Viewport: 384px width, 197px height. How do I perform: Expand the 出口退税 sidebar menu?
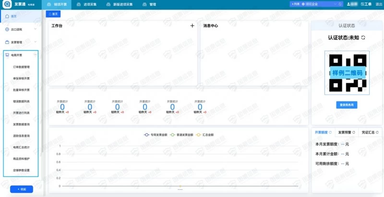click(x=20, y=29)
